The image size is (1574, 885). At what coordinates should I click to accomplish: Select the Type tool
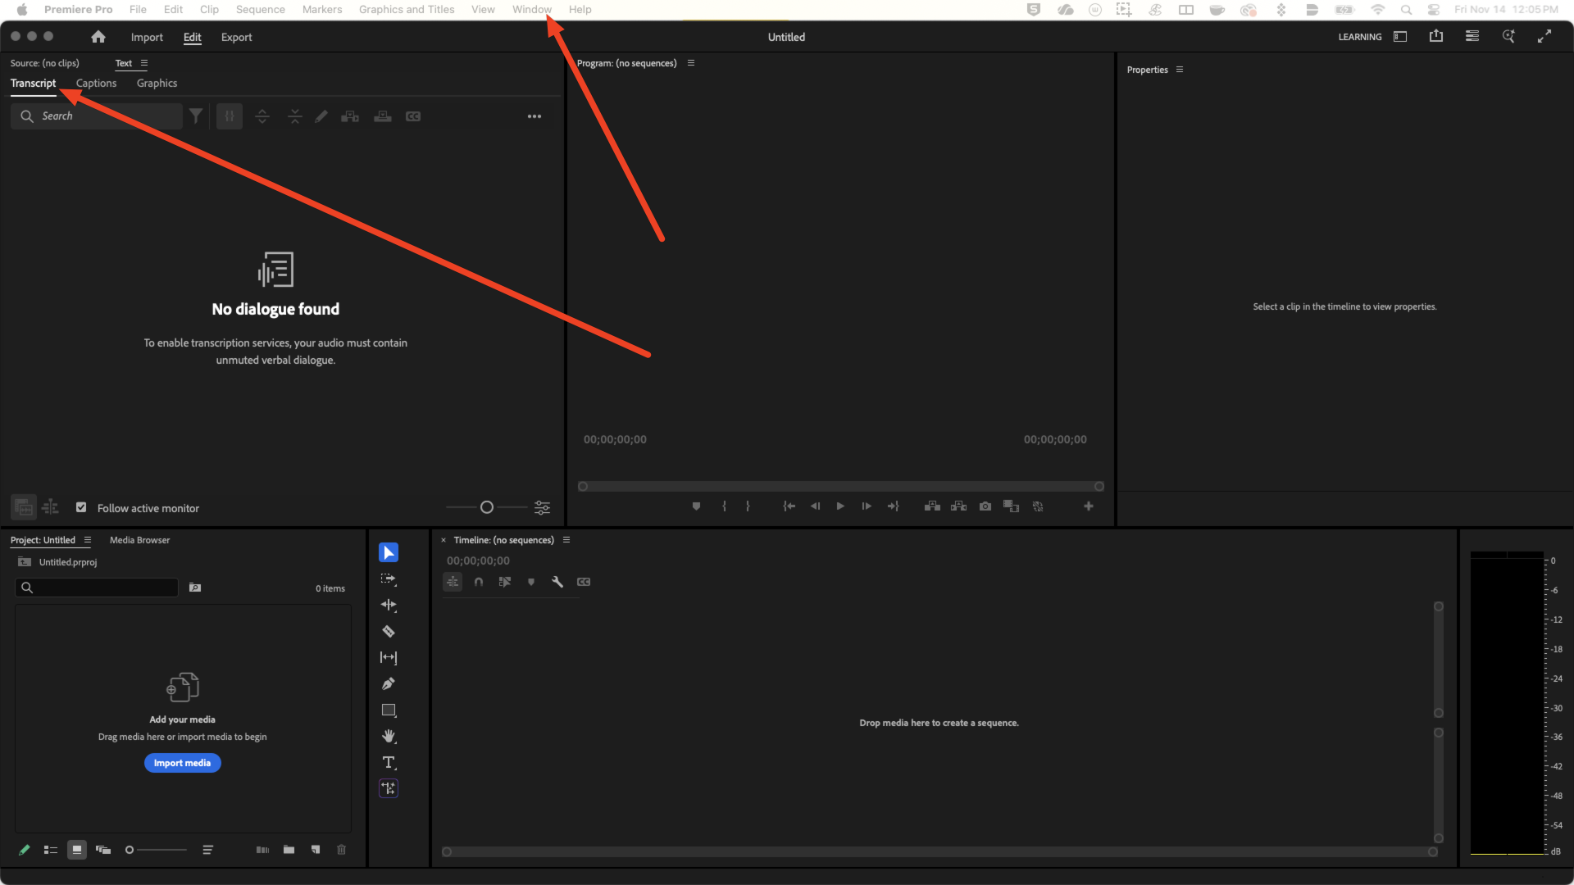click(x=389, y=762)
